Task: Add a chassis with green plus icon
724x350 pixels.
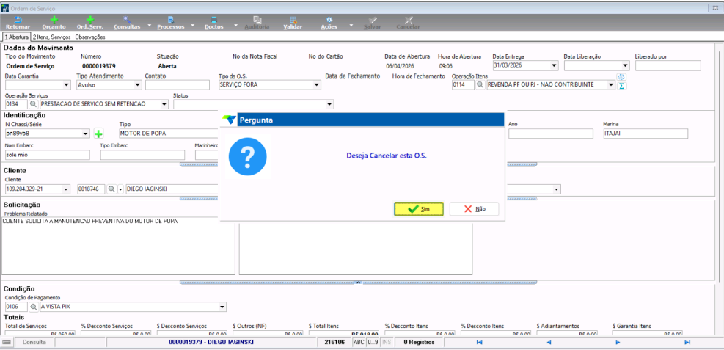Action: coord(99,134)
